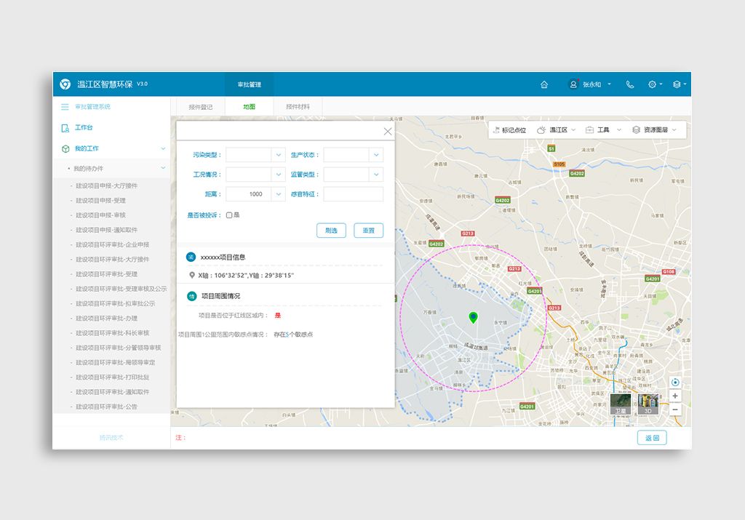Viewport: 745px width, 520px height.
Task: Click the green location pin on map
Action: tap(473, 317)
